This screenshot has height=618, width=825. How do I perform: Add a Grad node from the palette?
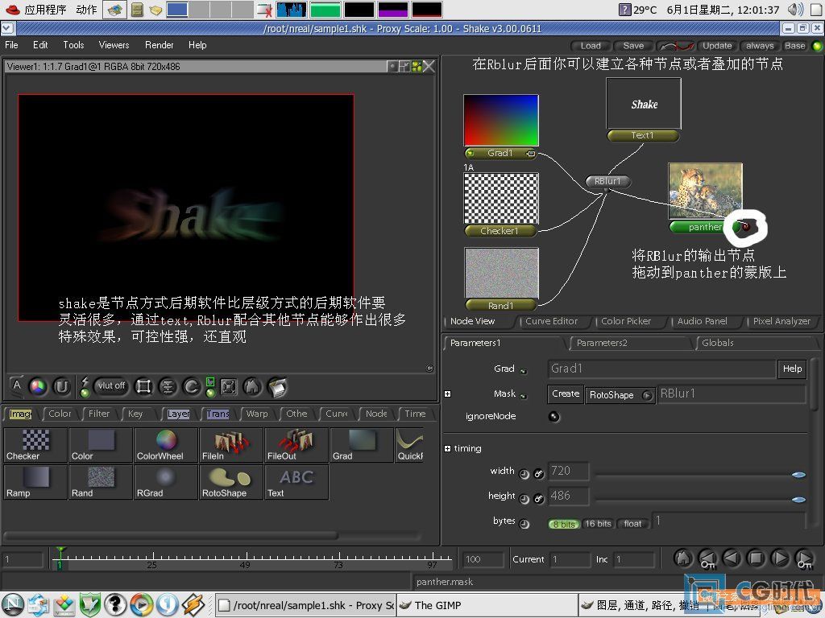[362, 444]
